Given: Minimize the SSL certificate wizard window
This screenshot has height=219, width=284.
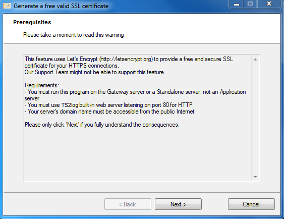Looking at the screenshot, I should 237,4.
